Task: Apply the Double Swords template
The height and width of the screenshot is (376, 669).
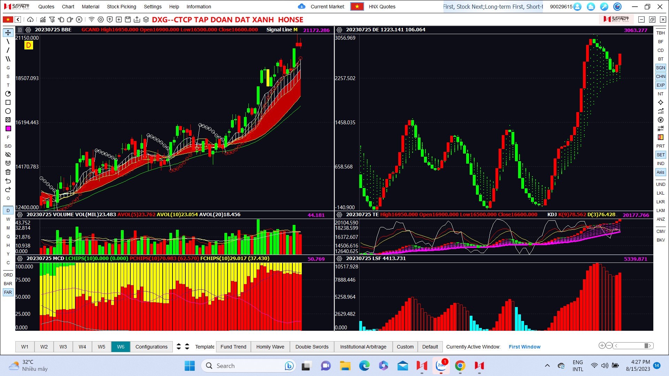Action: [312, 347]
